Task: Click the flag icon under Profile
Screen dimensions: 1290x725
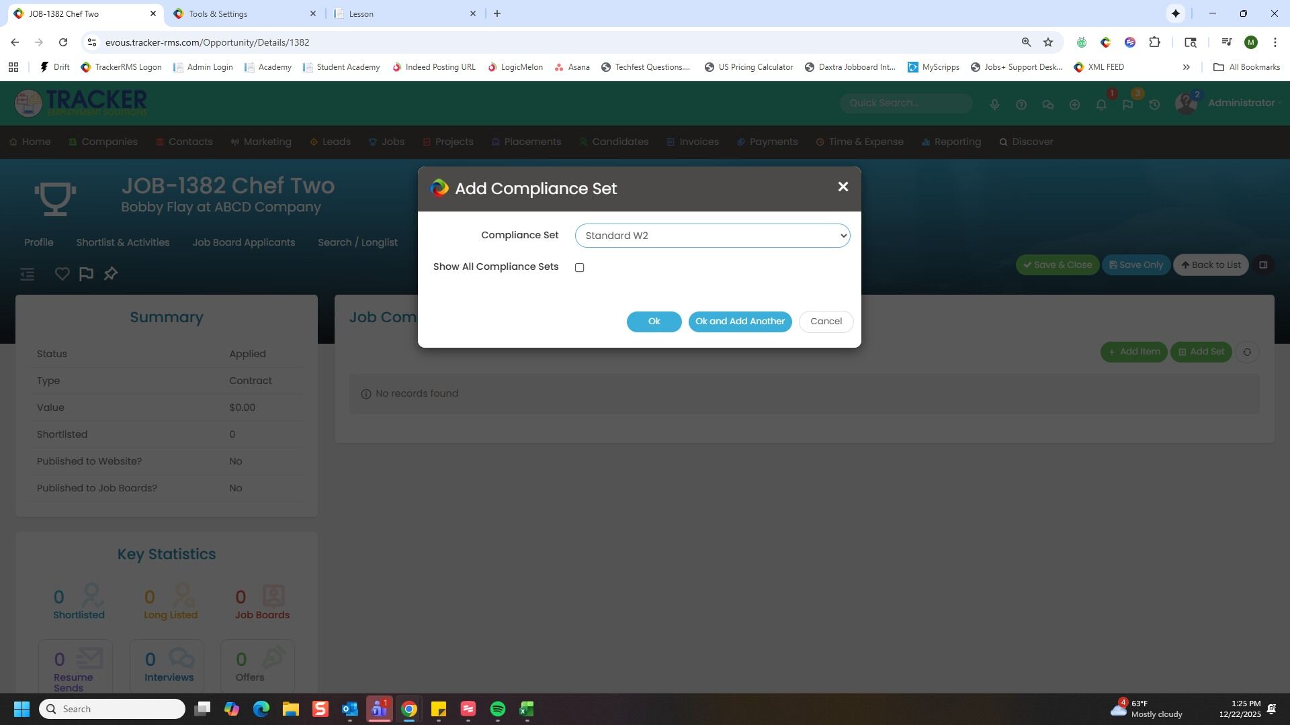Action: tap(86, 274)
